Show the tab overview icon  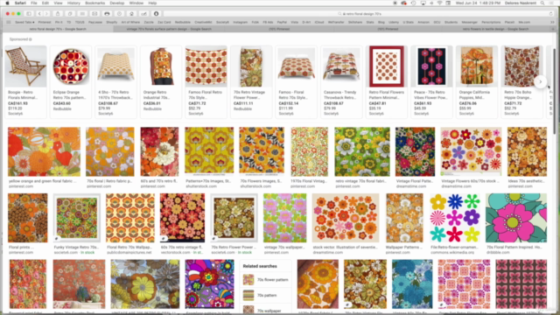(x=70, y=14)
